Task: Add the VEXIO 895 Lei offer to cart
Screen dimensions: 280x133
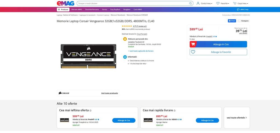Action: click(x=207, y=120)
